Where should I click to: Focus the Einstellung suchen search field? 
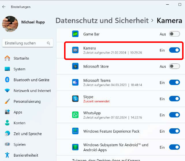pos(28,43)
